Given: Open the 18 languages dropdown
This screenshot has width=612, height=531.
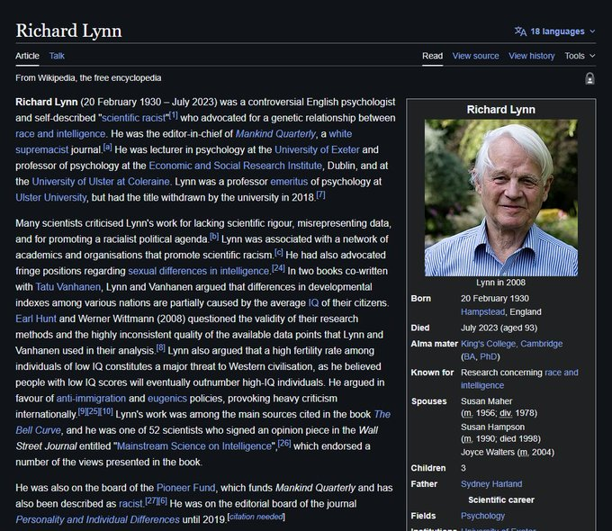Looking at the screenshot, I should pos(555,31).
